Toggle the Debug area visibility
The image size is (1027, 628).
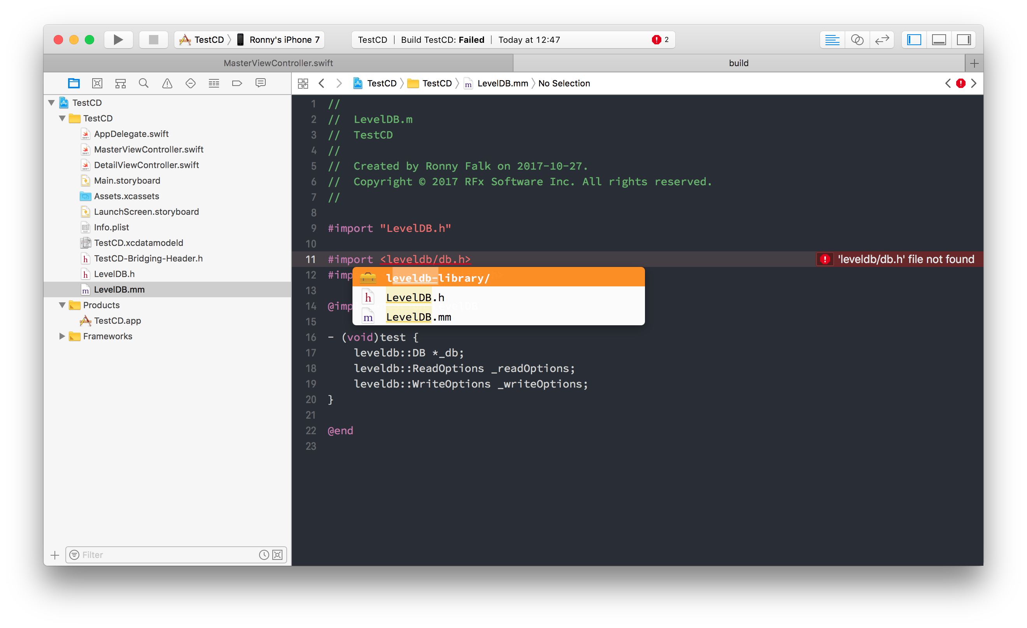tap(939, 40)
